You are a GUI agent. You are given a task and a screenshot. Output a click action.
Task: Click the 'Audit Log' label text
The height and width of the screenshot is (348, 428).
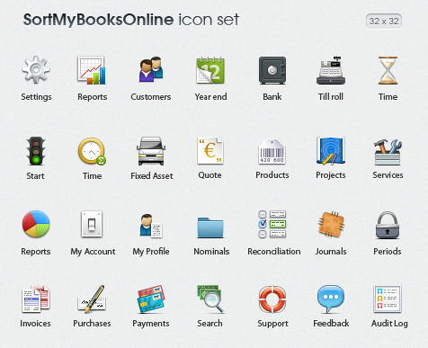click(389, 324)
